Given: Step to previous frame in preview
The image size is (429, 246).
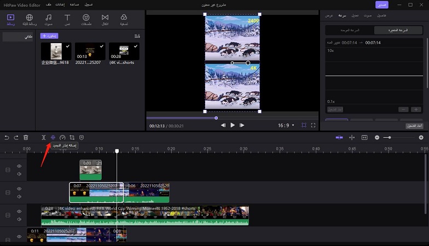Looking at the screenshot, I should tap(223, 125).
